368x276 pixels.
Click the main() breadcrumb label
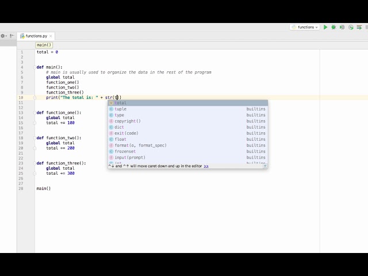44,45
